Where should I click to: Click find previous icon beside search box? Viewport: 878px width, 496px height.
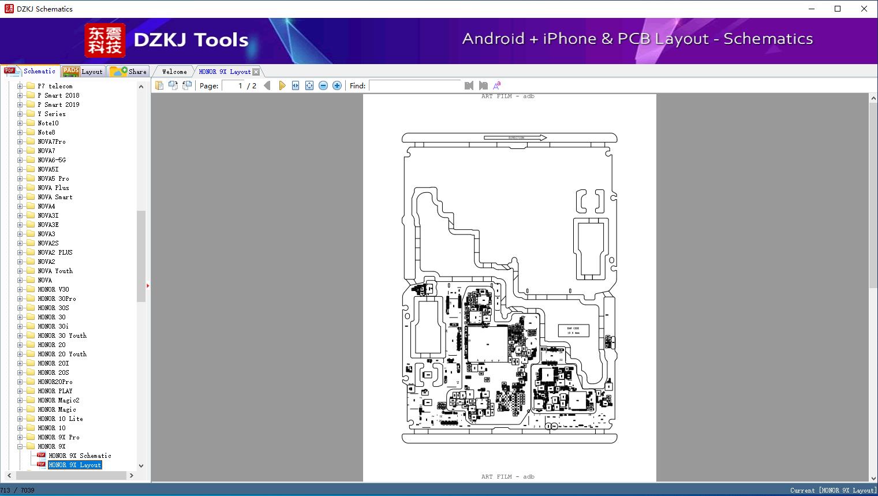point(469,85)
